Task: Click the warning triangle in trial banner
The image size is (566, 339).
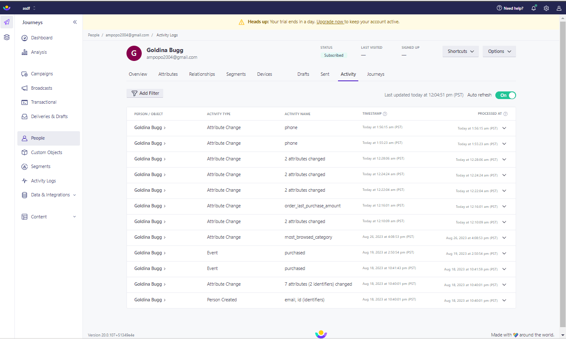Action: click(242, 22)
